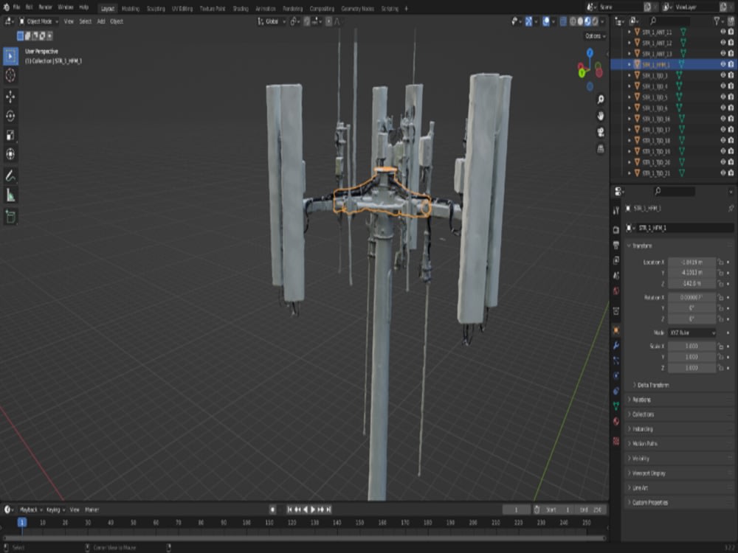The image size is (738, 553).
Task: Toggle the pin icon in Properties header
Action: (x=731, y=209)
